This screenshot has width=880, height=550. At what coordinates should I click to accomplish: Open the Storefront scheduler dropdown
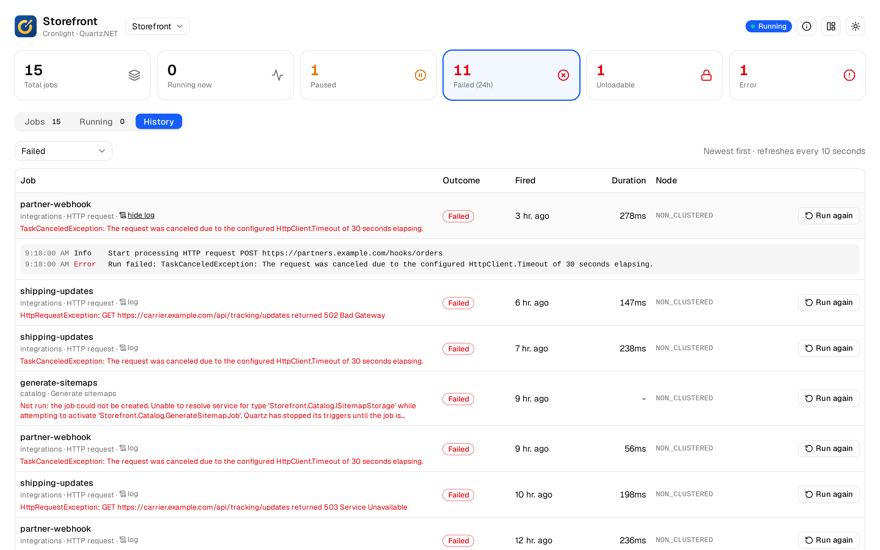pos(157,26)
